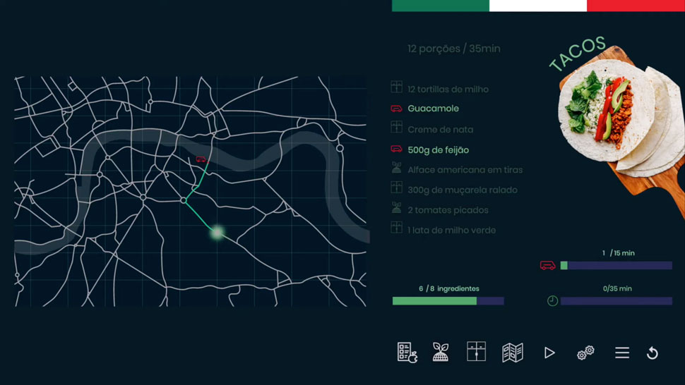This screenshot has width=685, height=385.
Task: Click the 0/35 min cooking timer bar
Action: [x=616, y=301]
